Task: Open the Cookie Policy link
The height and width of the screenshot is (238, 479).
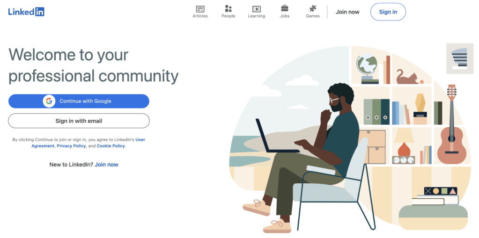Action: point(111,146)
